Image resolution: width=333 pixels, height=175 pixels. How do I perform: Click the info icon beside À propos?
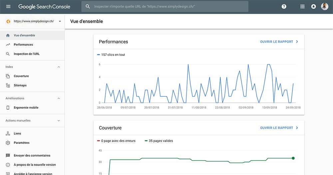click(x=8, y=165)
